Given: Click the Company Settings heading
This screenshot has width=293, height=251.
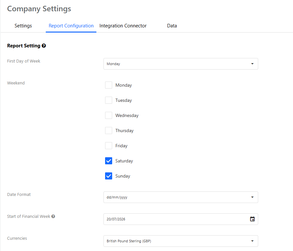Looking at the screenshot, I should (x=39, y=9).
